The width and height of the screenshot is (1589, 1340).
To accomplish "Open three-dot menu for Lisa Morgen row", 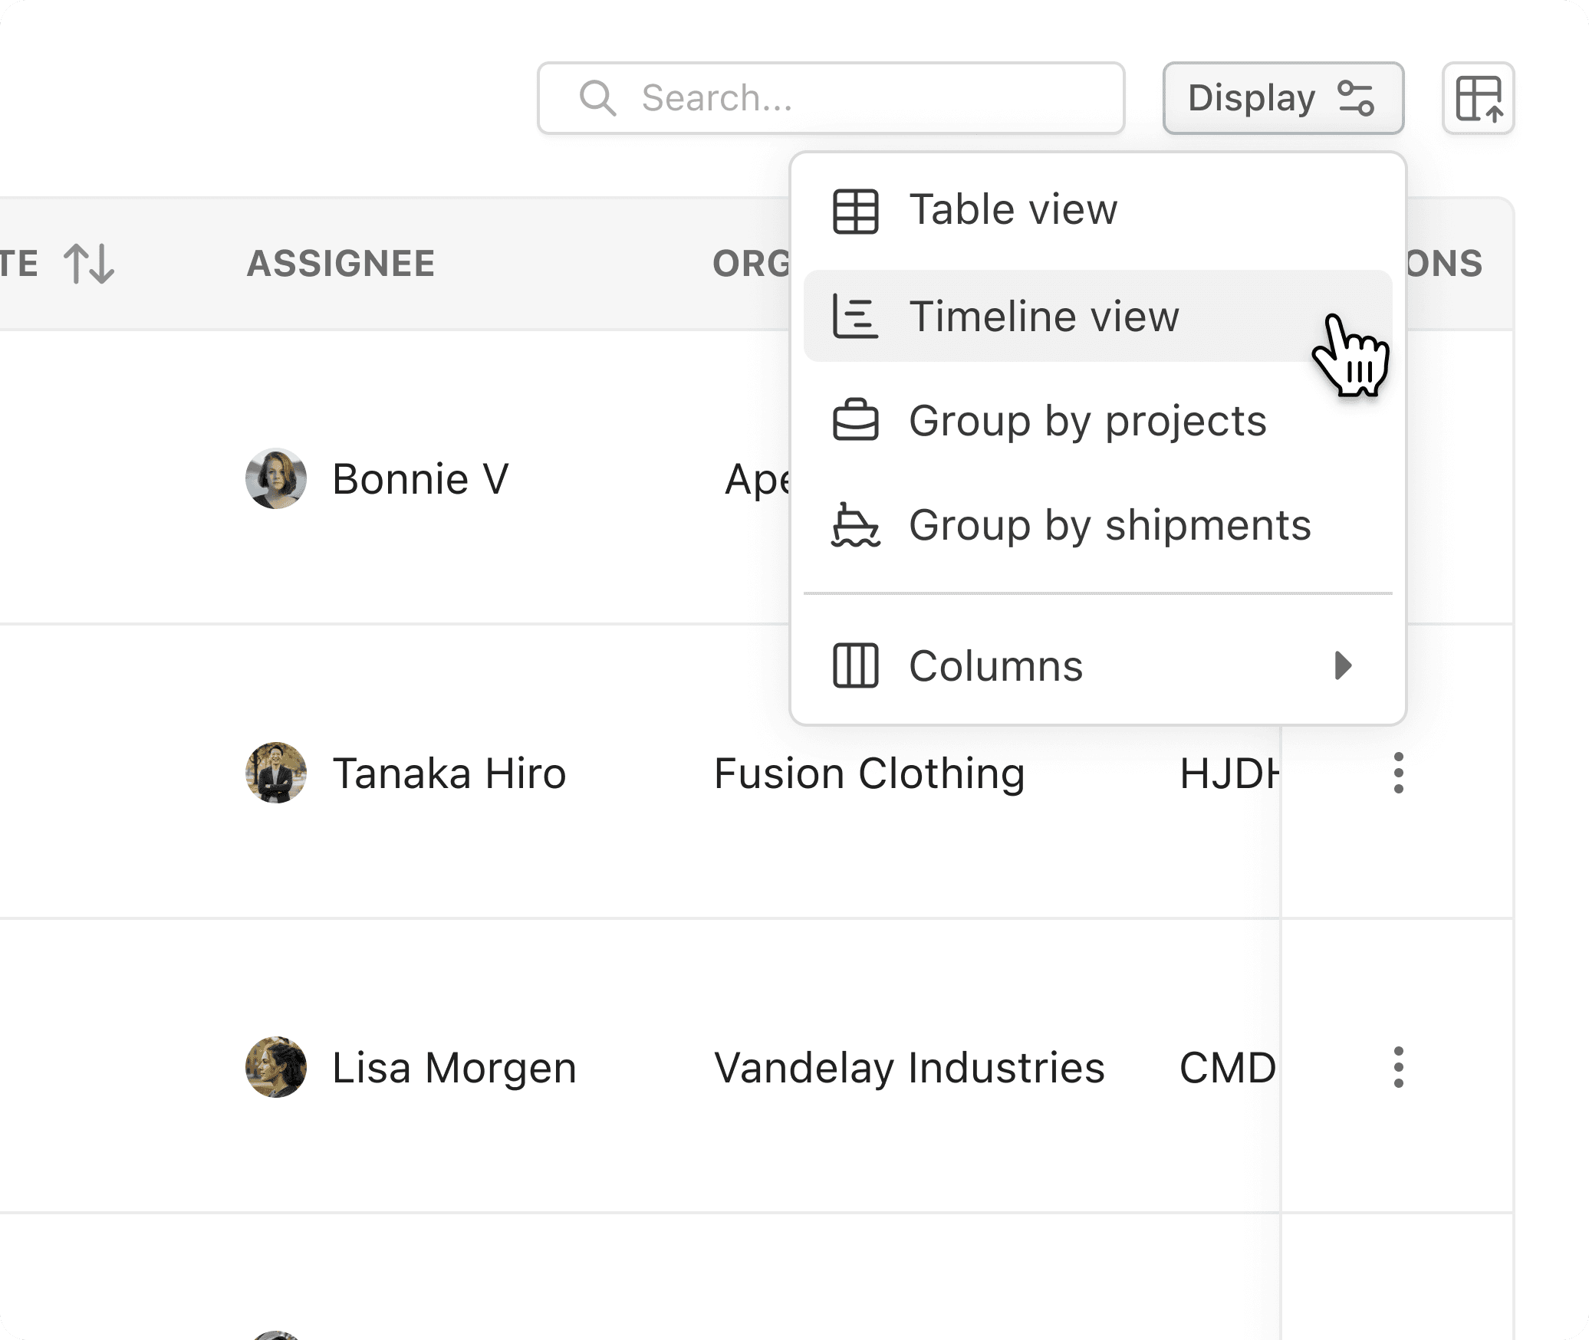I will (1398, 1067).
